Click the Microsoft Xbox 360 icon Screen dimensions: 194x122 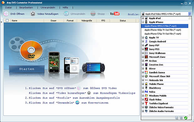(146, 76)
